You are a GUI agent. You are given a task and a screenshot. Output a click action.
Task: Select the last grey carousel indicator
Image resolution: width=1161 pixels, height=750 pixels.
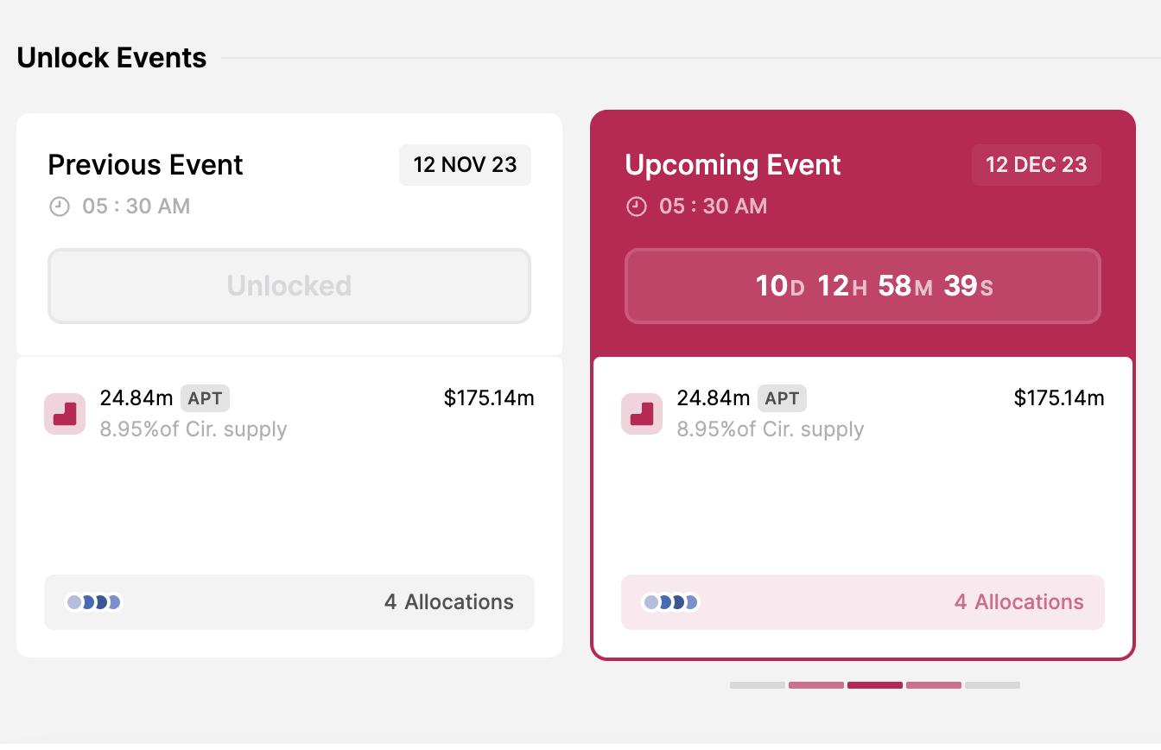(x=992, y=685)
